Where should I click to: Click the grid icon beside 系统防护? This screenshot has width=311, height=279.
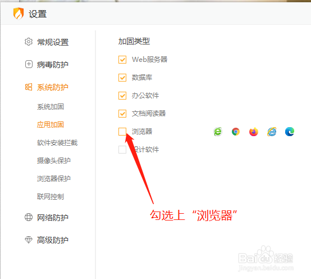pos(29,87)
